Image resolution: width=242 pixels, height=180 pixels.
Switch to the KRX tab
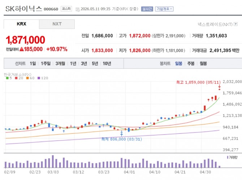click(x=21, y=24)
